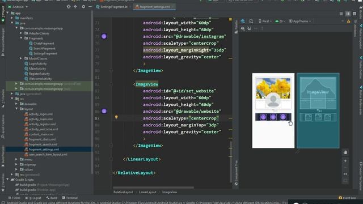Switch editor to Split view mode

click(x=348, y=14)
